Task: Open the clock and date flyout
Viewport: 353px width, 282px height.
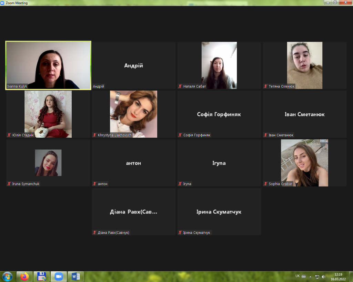Action: [338, 276]
